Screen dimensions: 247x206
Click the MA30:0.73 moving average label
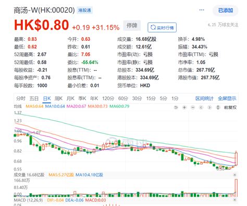coord(97,106)
